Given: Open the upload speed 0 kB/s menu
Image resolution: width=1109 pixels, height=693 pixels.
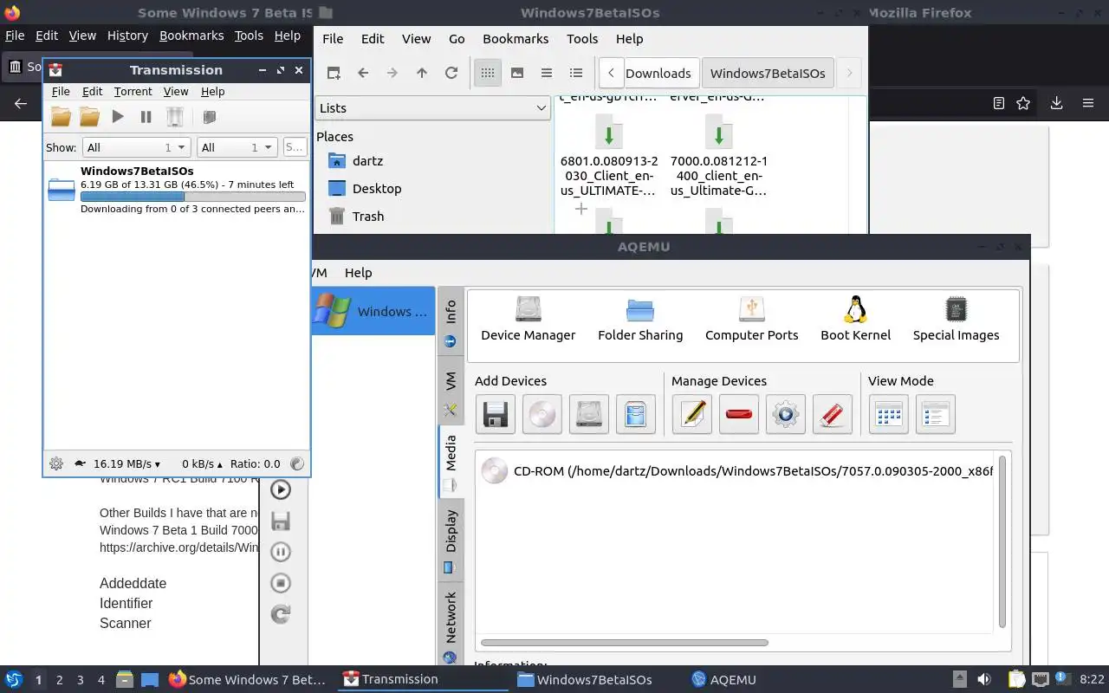Looking at the screenshot, I should tap(202, 464).
